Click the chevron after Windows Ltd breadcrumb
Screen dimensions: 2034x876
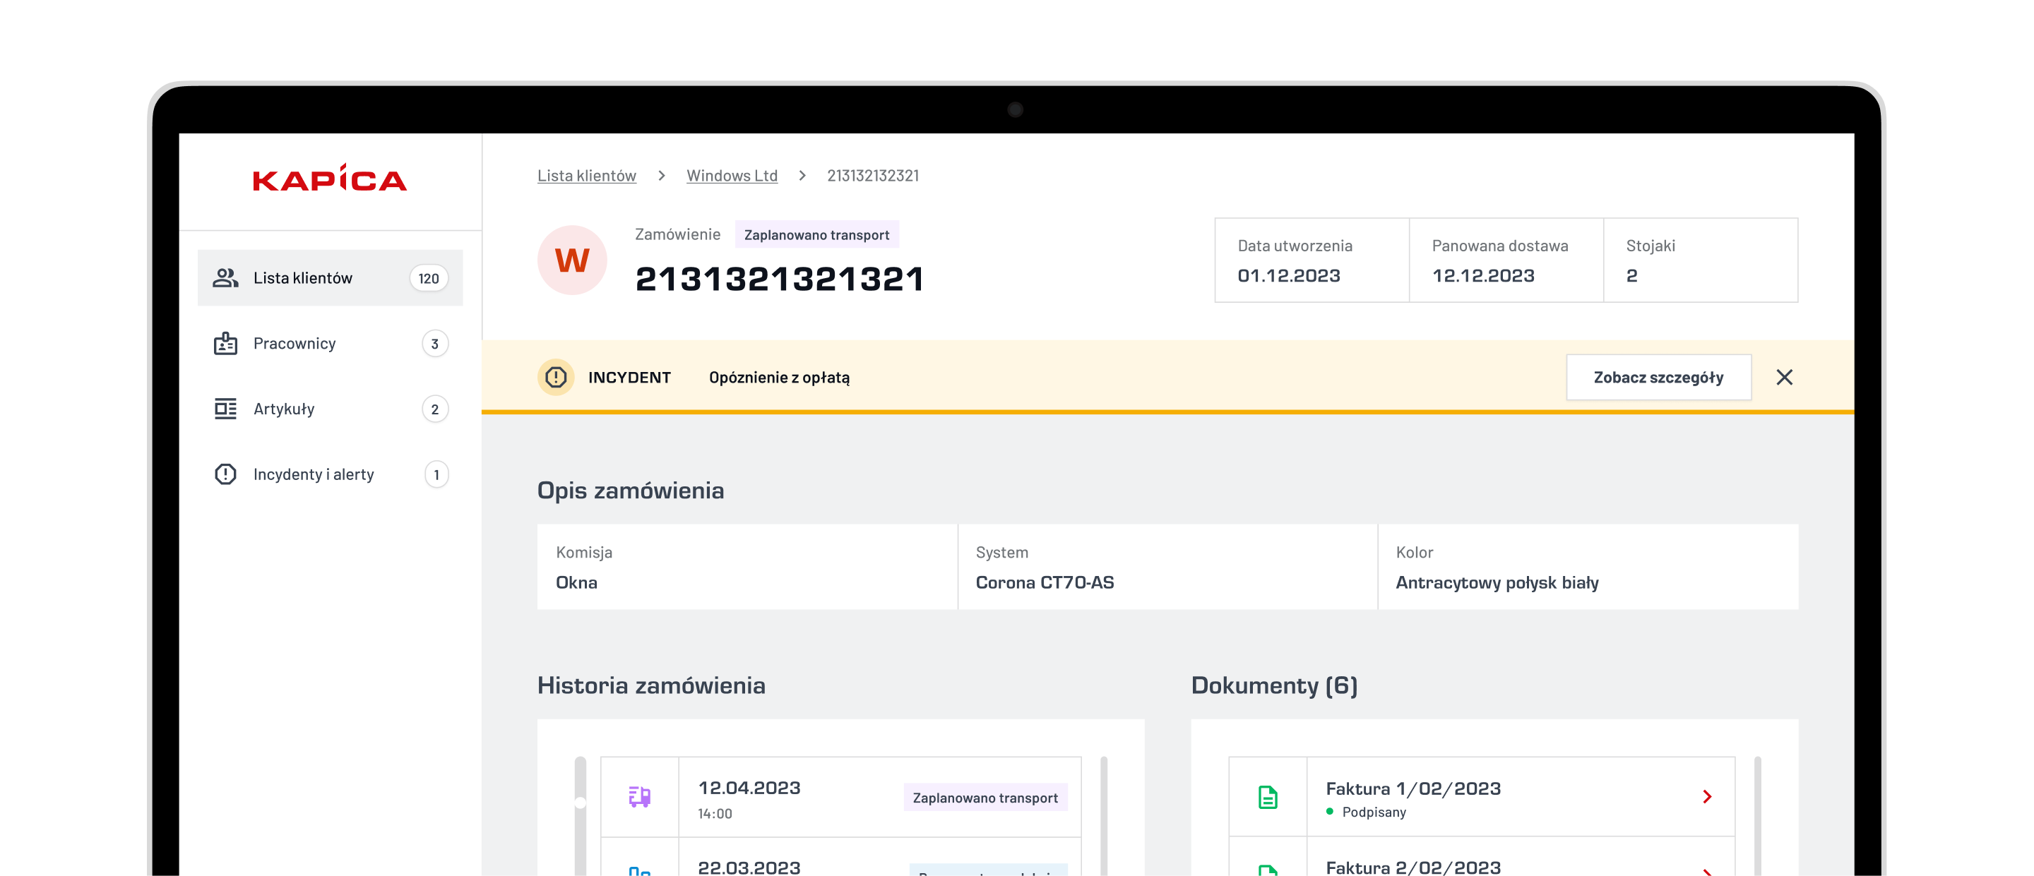(802, 175)
